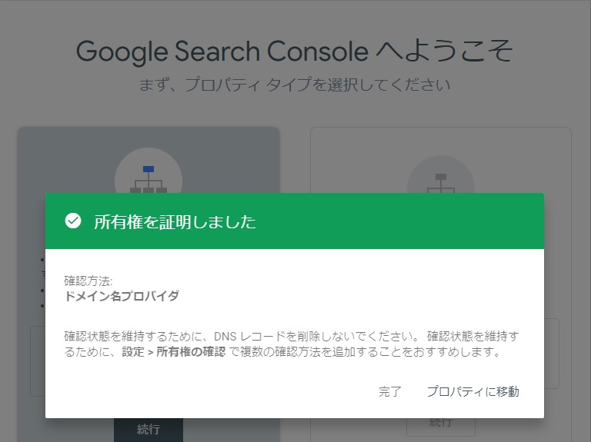591x442 pixels.
Task: Click the white checkmark icon in green header
Action: (73, 221)
